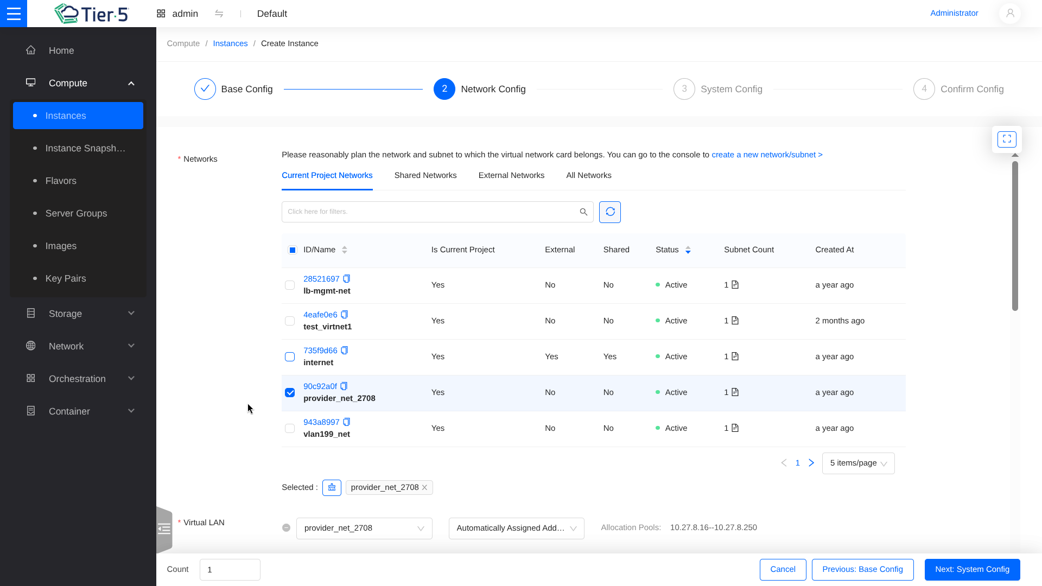The image size is (1042, 586).
Task: Click the refresh networks list icon
Action: pos(610,212)
